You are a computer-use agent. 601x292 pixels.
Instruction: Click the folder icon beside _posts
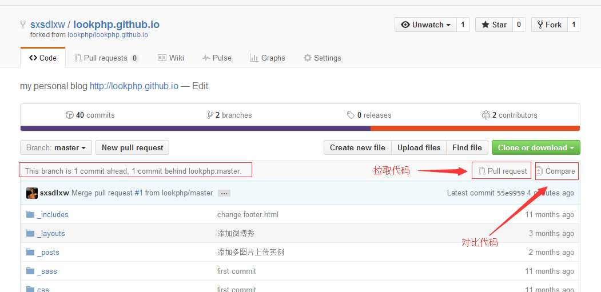(x=30, y=252)
